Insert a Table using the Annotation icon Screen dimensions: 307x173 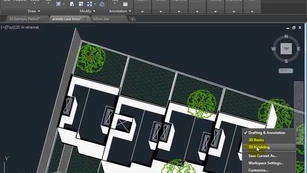[125, 4]
